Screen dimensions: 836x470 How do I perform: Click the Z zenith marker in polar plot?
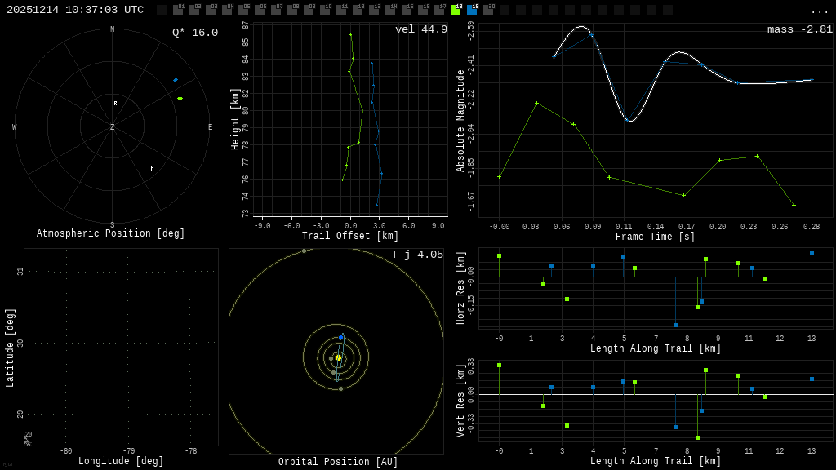click(112, 127)
